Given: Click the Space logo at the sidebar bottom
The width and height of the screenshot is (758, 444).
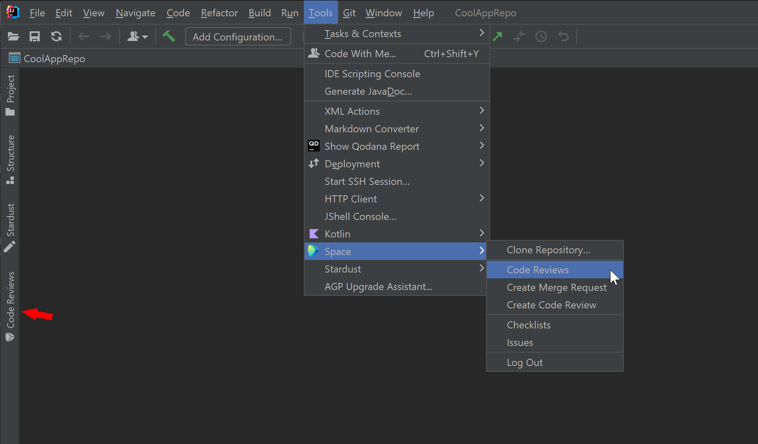Looking at the screenshot, I should click(10, 337).
